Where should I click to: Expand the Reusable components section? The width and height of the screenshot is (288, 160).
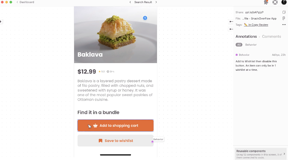pos(284,154)
